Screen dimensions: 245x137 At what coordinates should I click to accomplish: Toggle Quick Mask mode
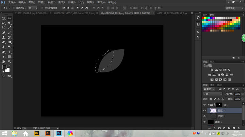click(3, 76)
